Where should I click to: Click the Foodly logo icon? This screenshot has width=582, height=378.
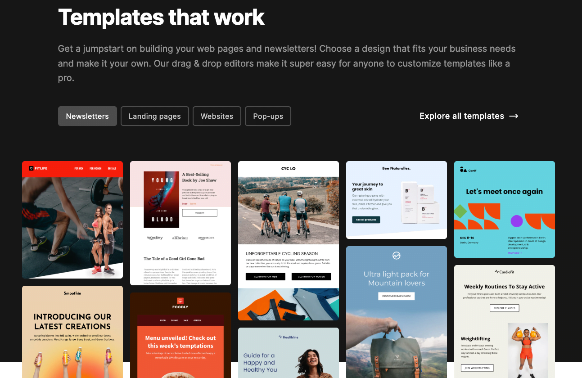(x=180, y=300)
